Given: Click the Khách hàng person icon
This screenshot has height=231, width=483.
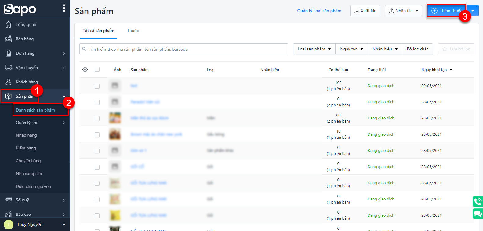Looking at the screenshot, I should [x=9, y=82].
